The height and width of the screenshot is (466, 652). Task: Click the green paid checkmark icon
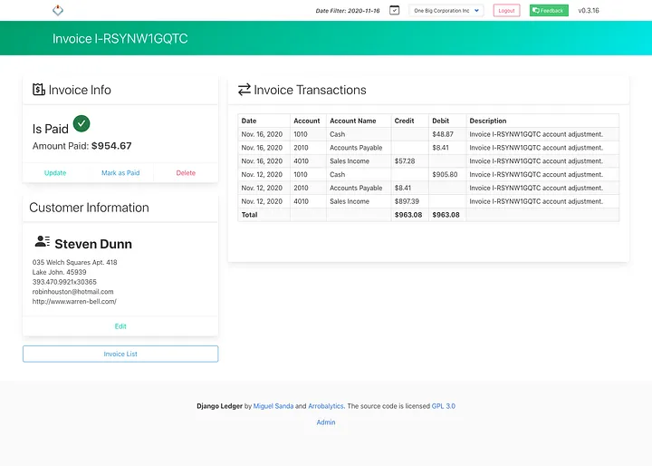[81, 123]
